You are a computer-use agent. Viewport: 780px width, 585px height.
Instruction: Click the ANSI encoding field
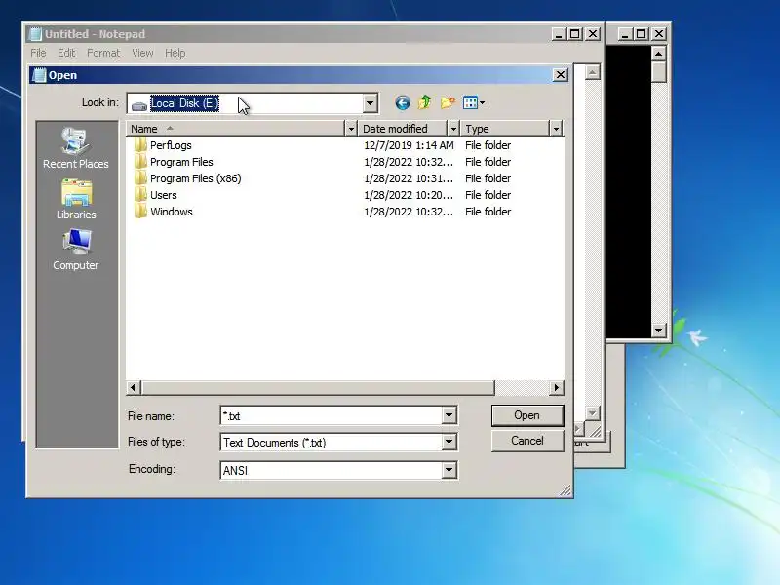331,470
